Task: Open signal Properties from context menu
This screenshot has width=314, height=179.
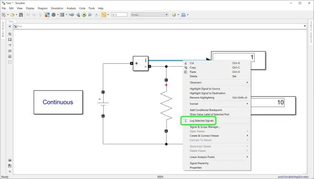Action: 217,168
